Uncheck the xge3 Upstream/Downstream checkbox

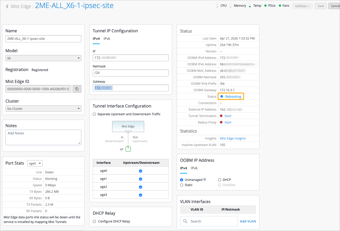tap(141, 195)
